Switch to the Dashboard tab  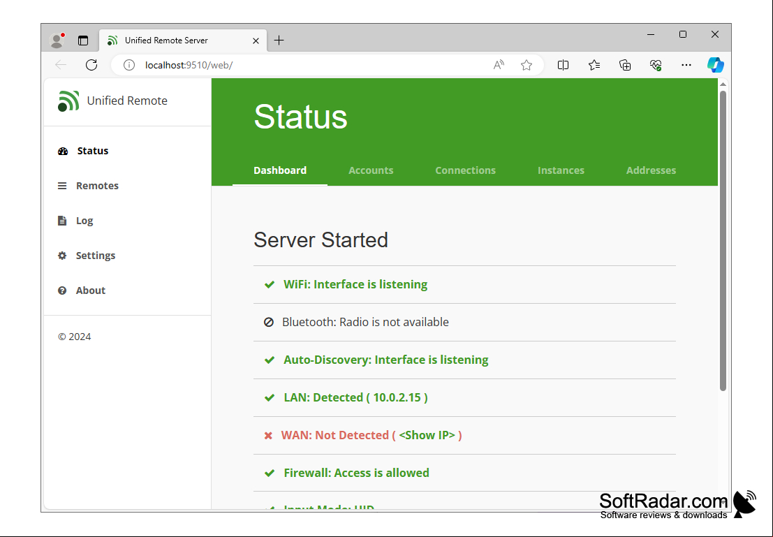280,170
